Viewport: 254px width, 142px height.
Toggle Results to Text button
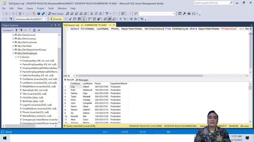105,19
